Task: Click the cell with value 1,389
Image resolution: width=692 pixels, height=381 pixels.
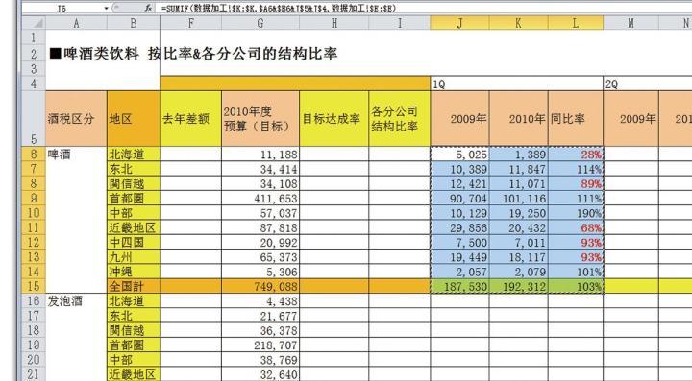Action: [x=519, y=155]
